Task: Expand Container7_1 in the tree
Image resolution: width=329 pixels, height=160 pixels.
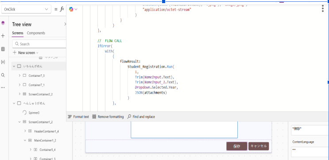Action: point(19,85)
